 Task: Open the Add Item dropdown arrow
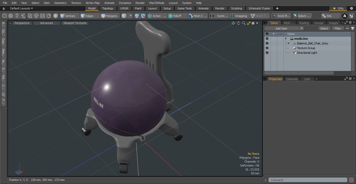click(302, 28)
